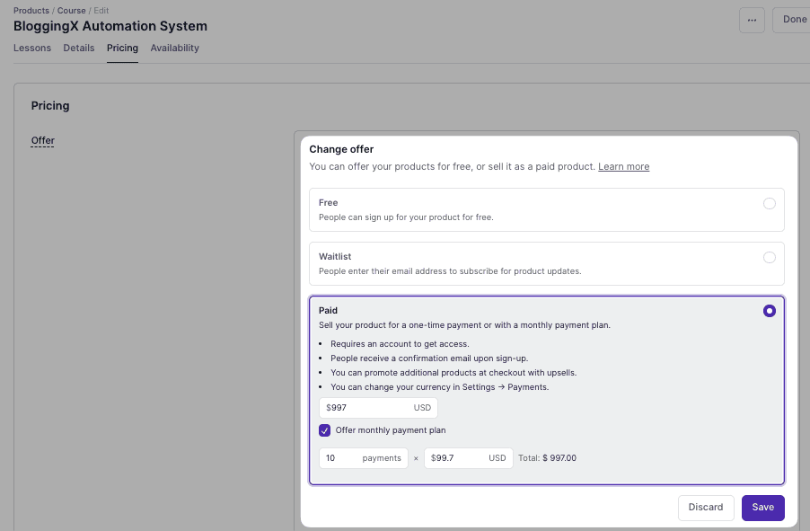Image resolution: width=810 pixels, height=531 pixels.
Task: Click 'Requires an account to get access.' bullet
Action: click(x=400, y=344)
